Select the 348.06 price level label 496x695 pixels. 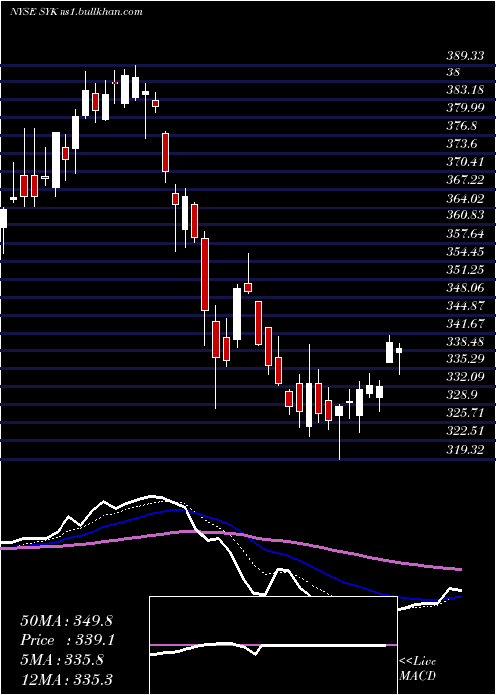[x=465, y=287]
